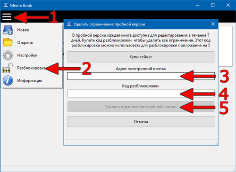Click the Код разблокировки label
Screen dimensions: 236x172
(x=141, y=86)
